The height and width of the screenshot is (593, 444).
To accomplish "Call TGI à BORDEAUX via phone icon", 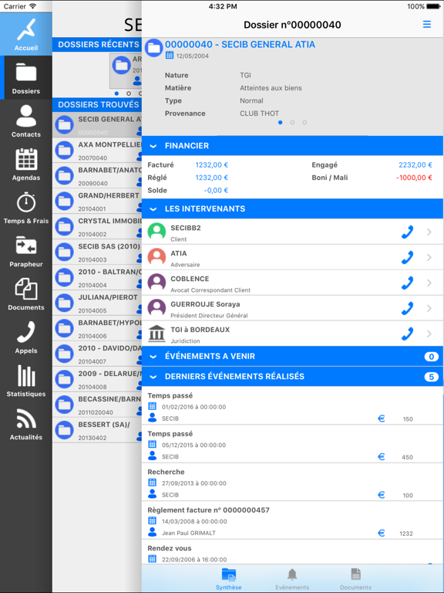I will 407,334.
